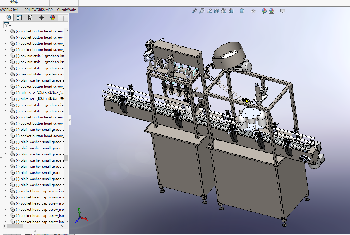Open the ConfigurationManager tab icon

(30, 18)
